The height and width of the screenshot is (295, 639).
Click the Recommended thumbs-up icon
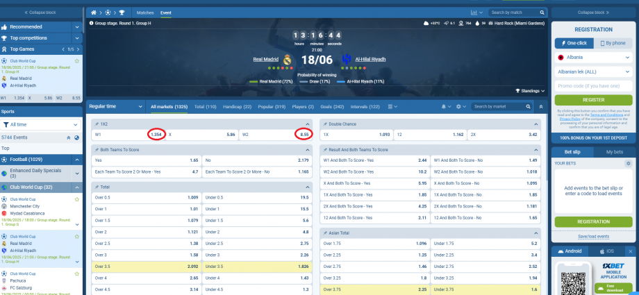click(4, 27)
